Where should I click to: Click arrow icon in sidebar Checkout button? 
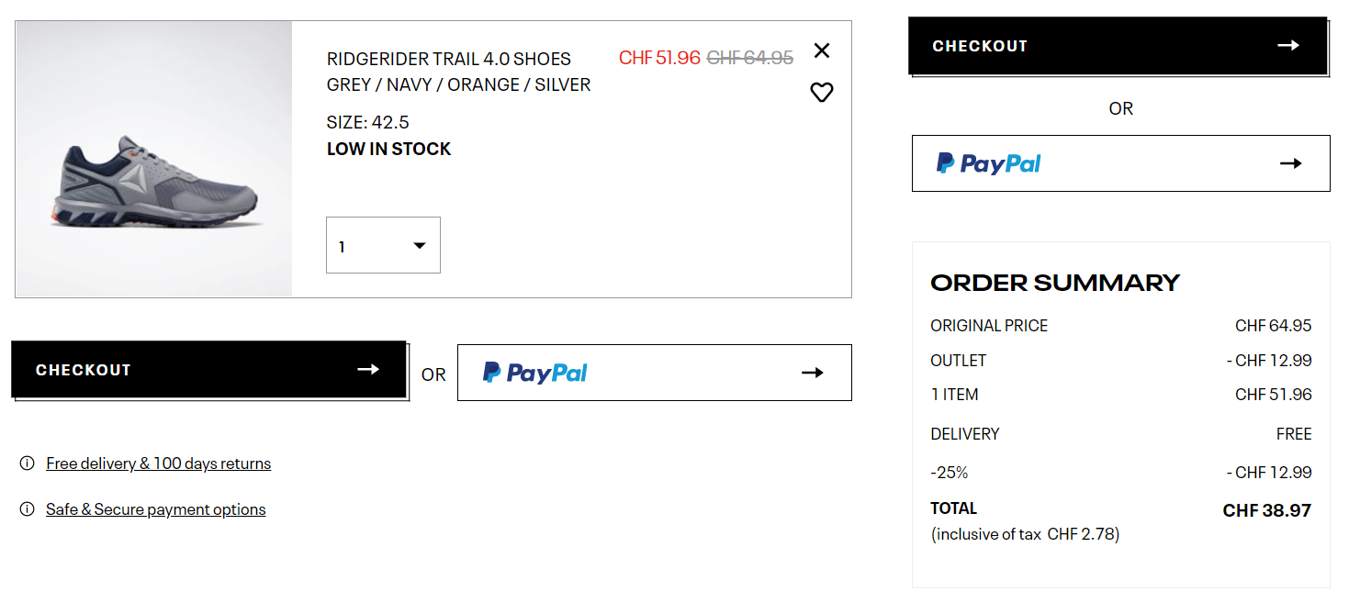[x=1288, y=45]
